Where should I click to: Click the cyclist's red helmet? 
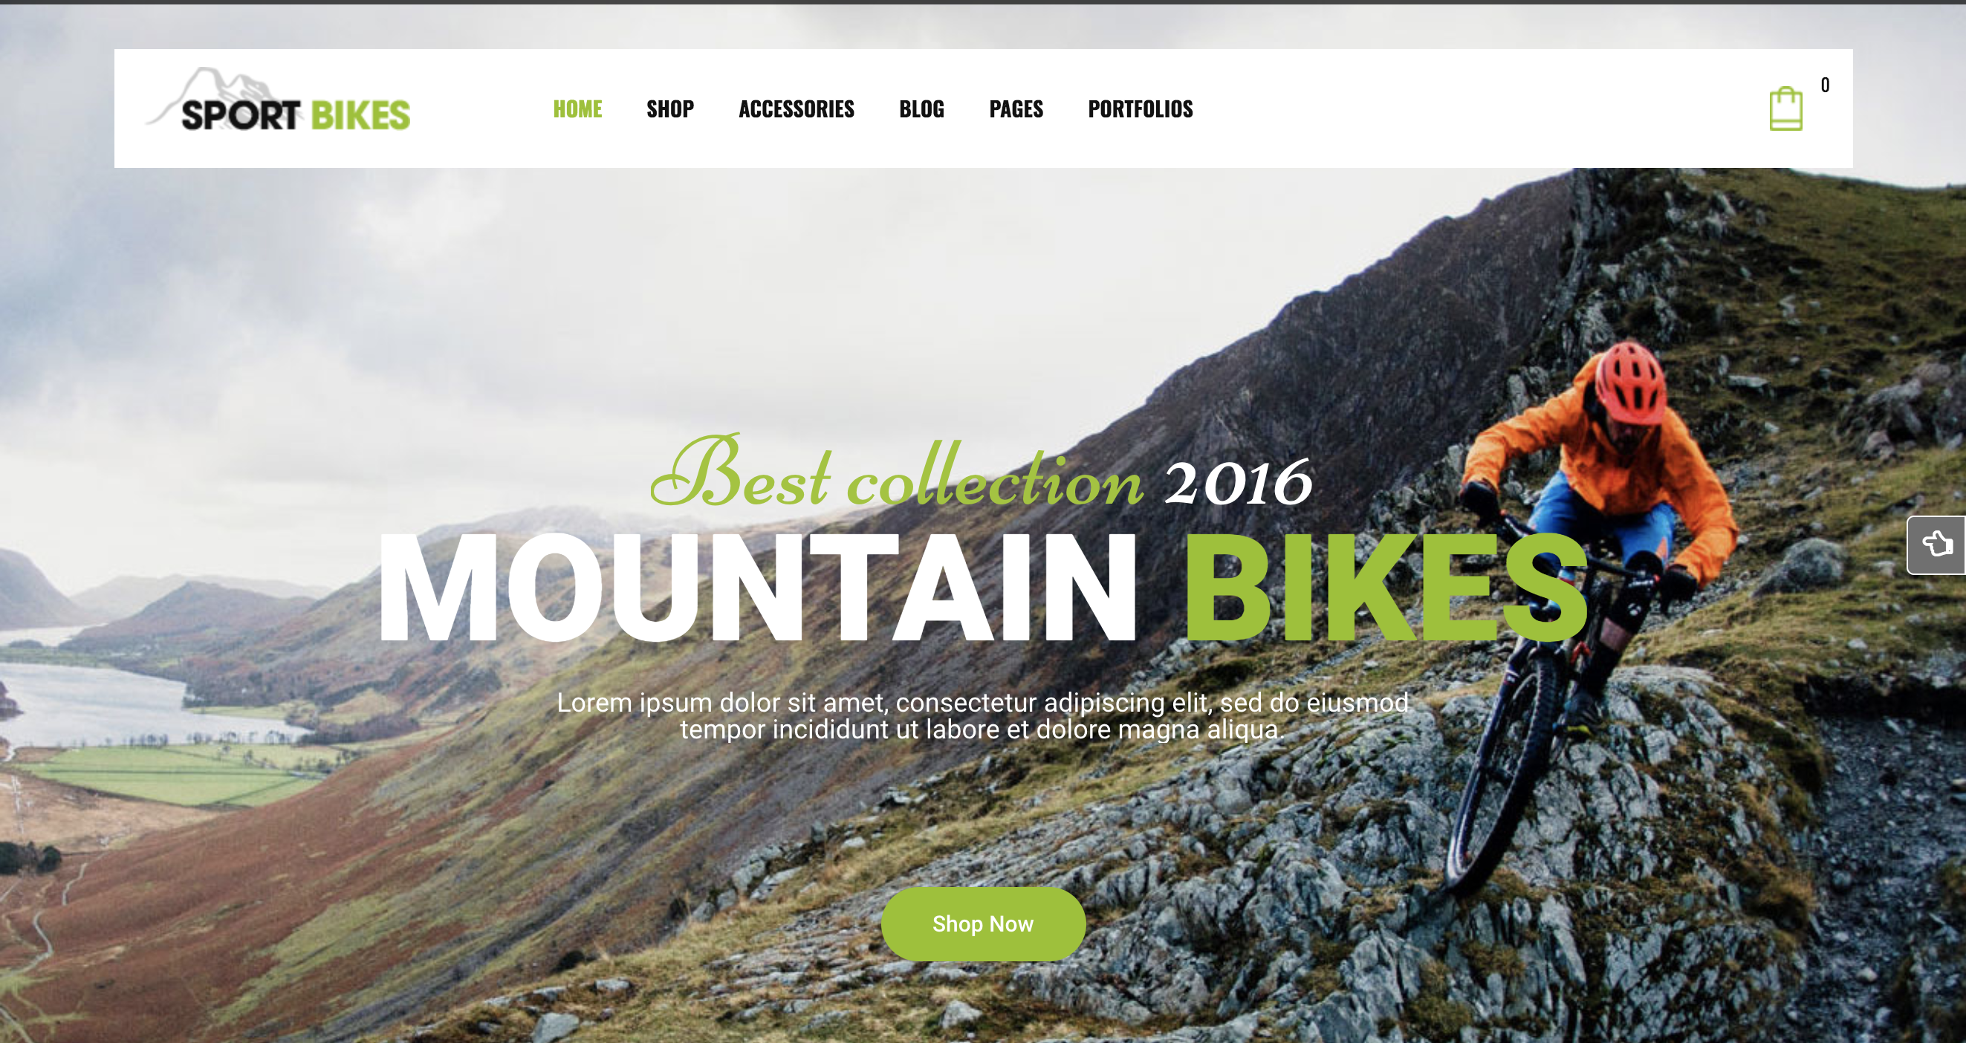(x=1630, y=383)
